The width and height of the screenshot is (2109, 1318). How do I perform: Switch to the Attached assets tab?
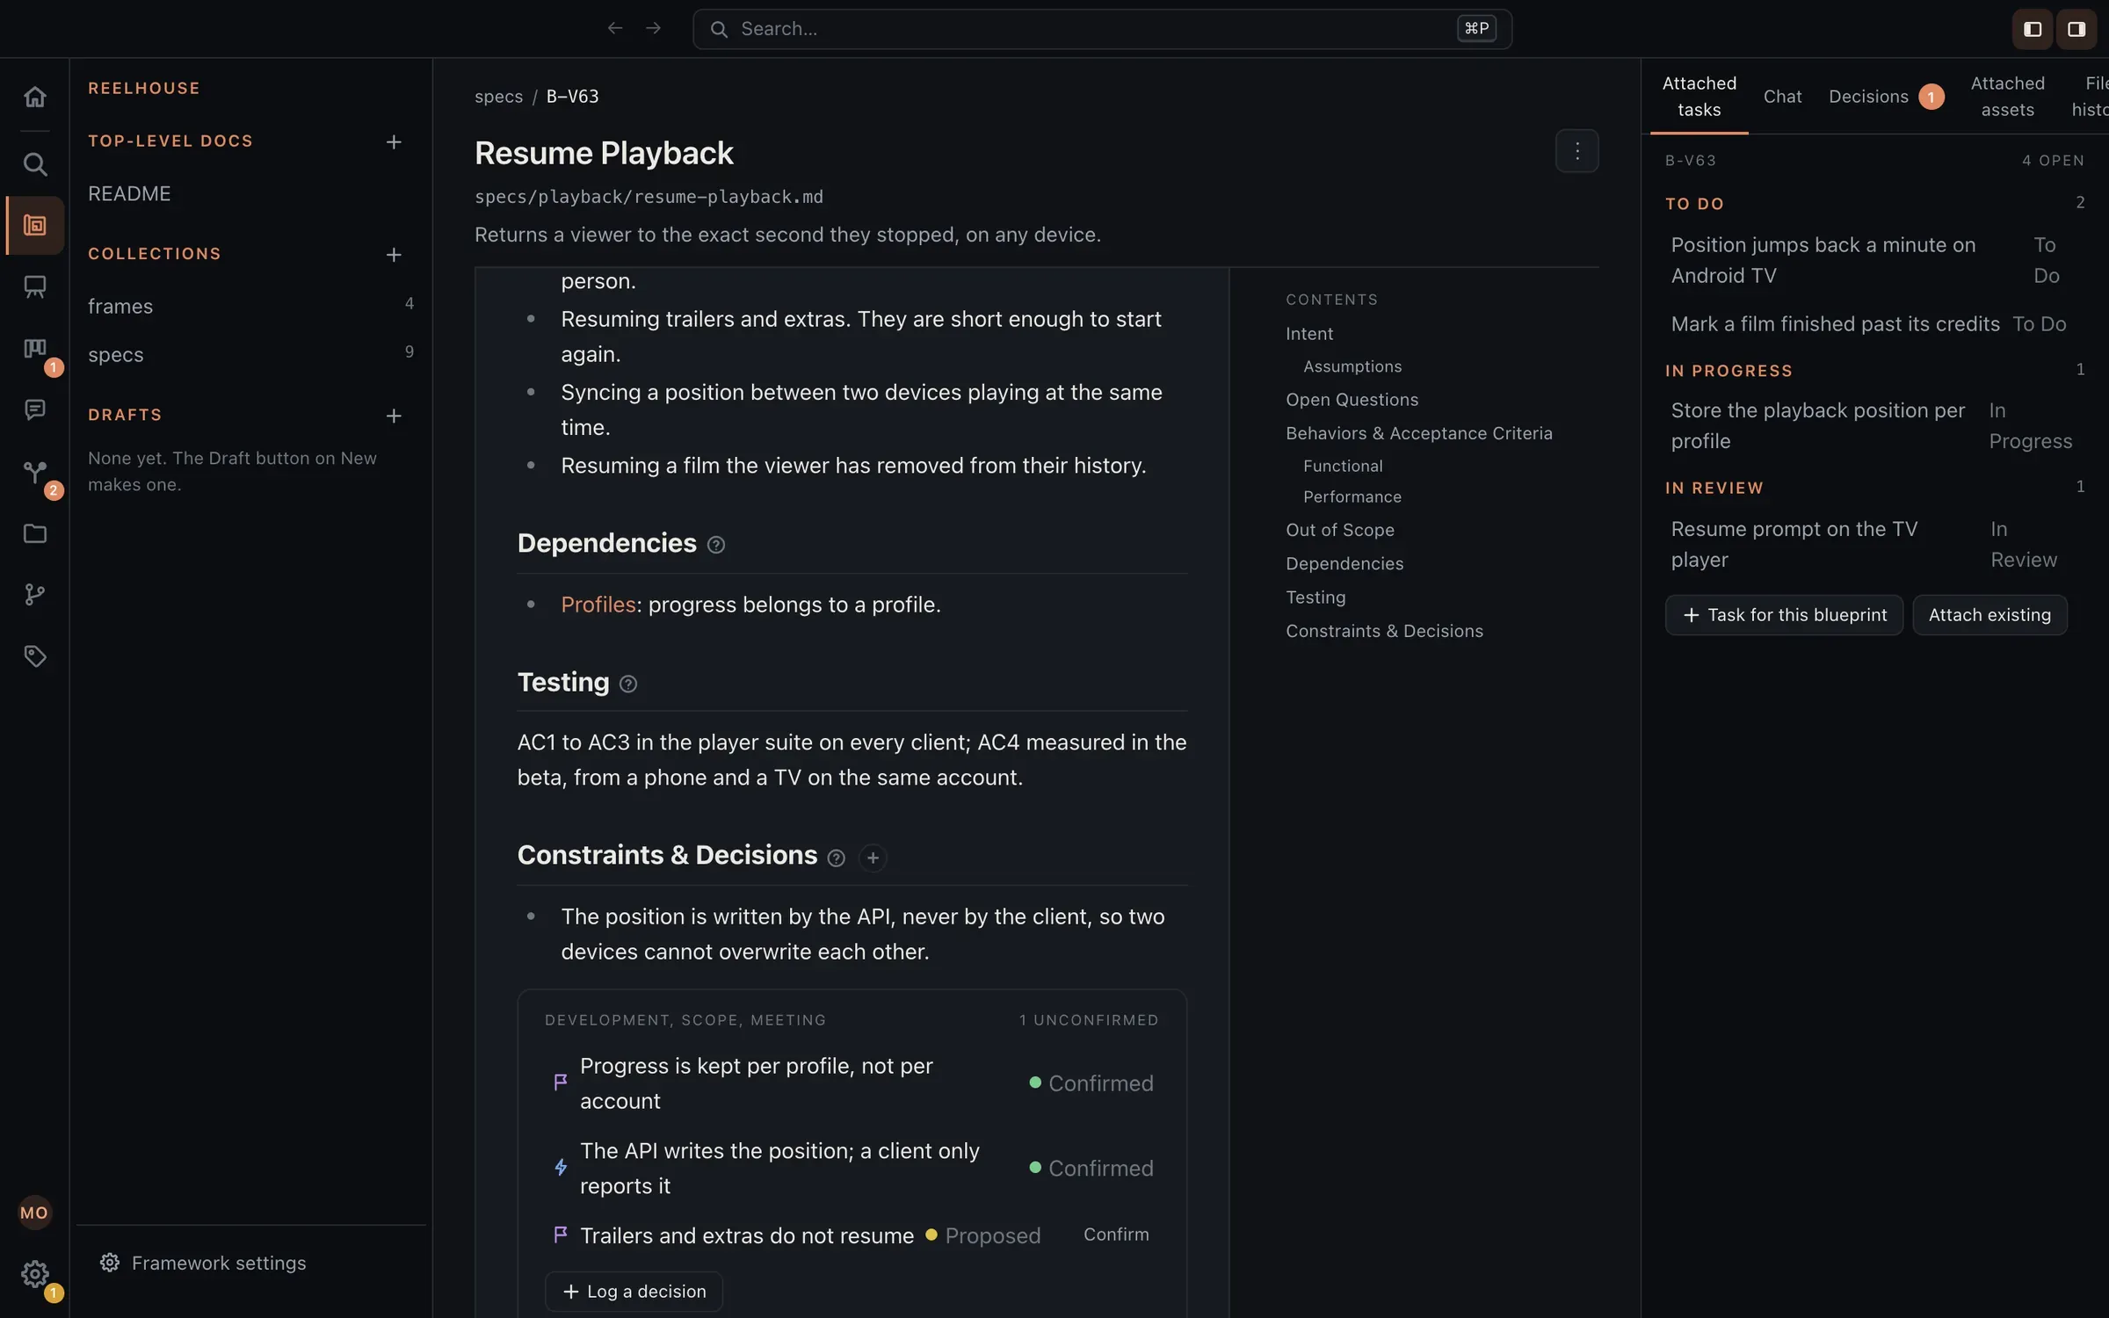[x=2007, y=97]
